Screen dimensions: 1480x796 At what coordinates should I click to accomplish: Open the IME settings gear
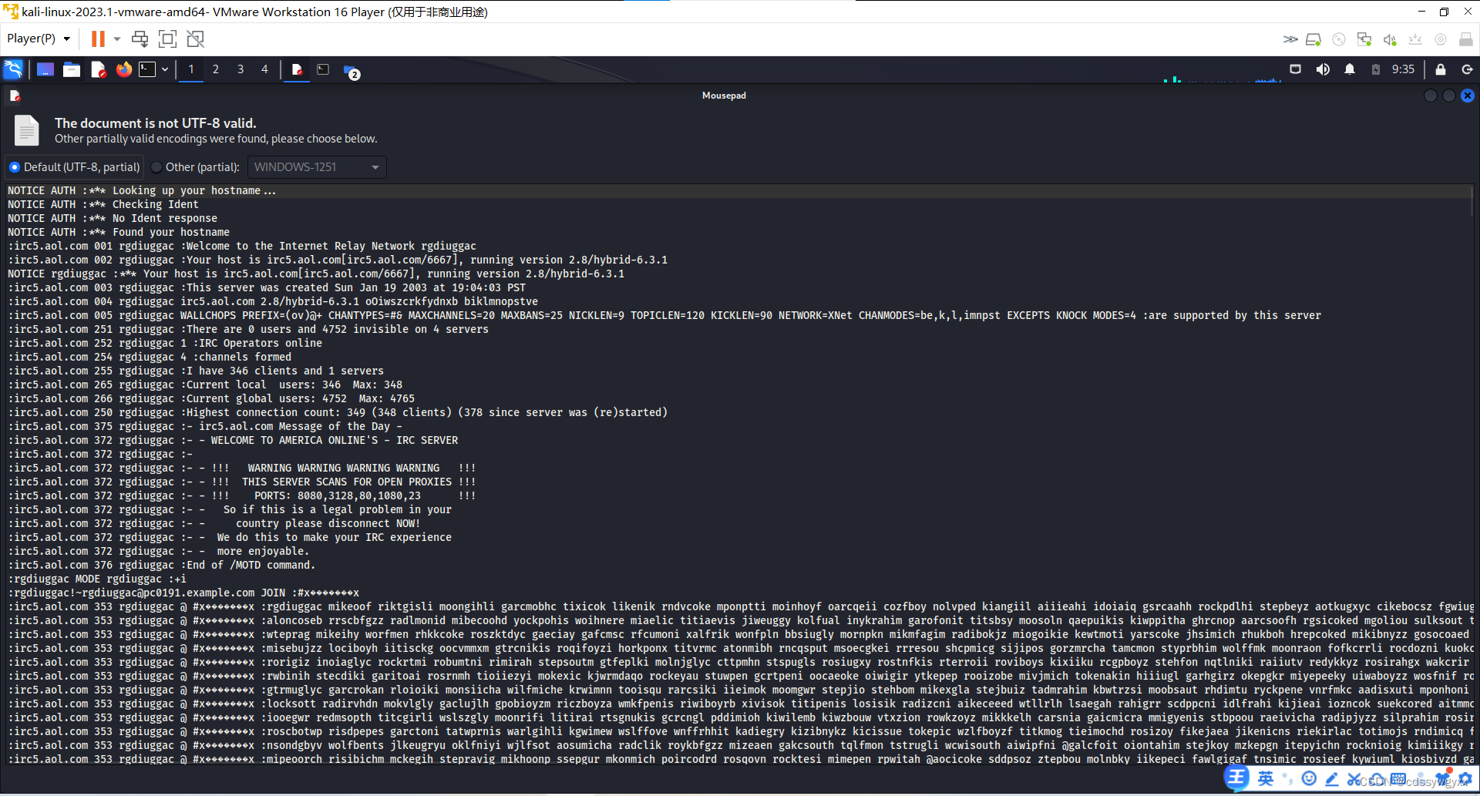(1465, 778)
